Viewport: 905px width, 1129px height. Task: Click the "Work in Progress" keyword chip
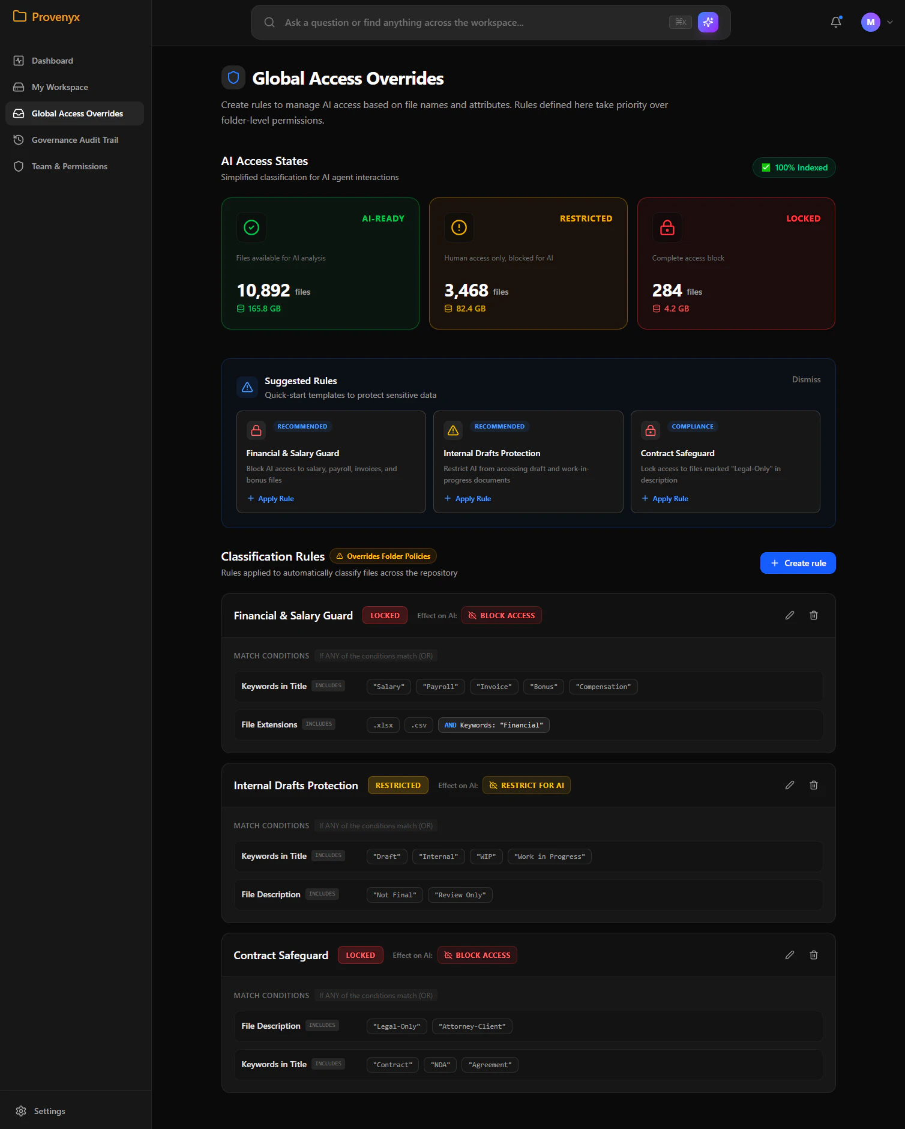550,857
